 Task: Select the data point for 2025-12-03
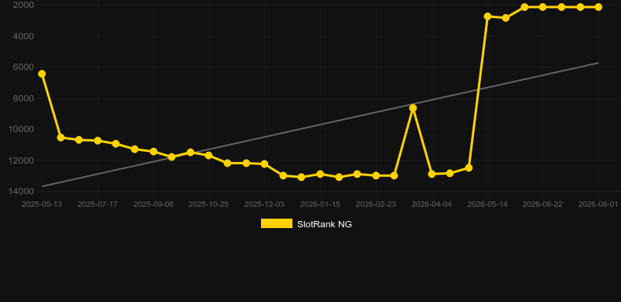(264, 164)
